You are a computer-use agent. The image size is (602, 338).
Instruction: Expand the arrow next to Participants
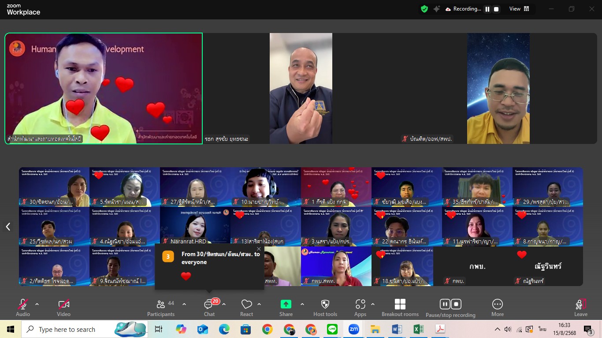point(184,304)
